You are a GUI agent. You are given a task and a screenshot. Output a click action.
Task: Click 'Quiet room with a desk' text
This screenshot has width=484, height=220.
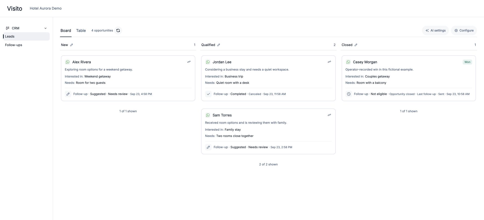(x=233, y=83)
